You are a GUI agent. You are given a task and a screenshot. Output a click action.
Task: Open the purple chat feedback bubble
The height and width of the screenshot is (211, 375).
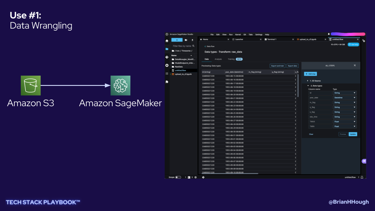click(364, 161)
